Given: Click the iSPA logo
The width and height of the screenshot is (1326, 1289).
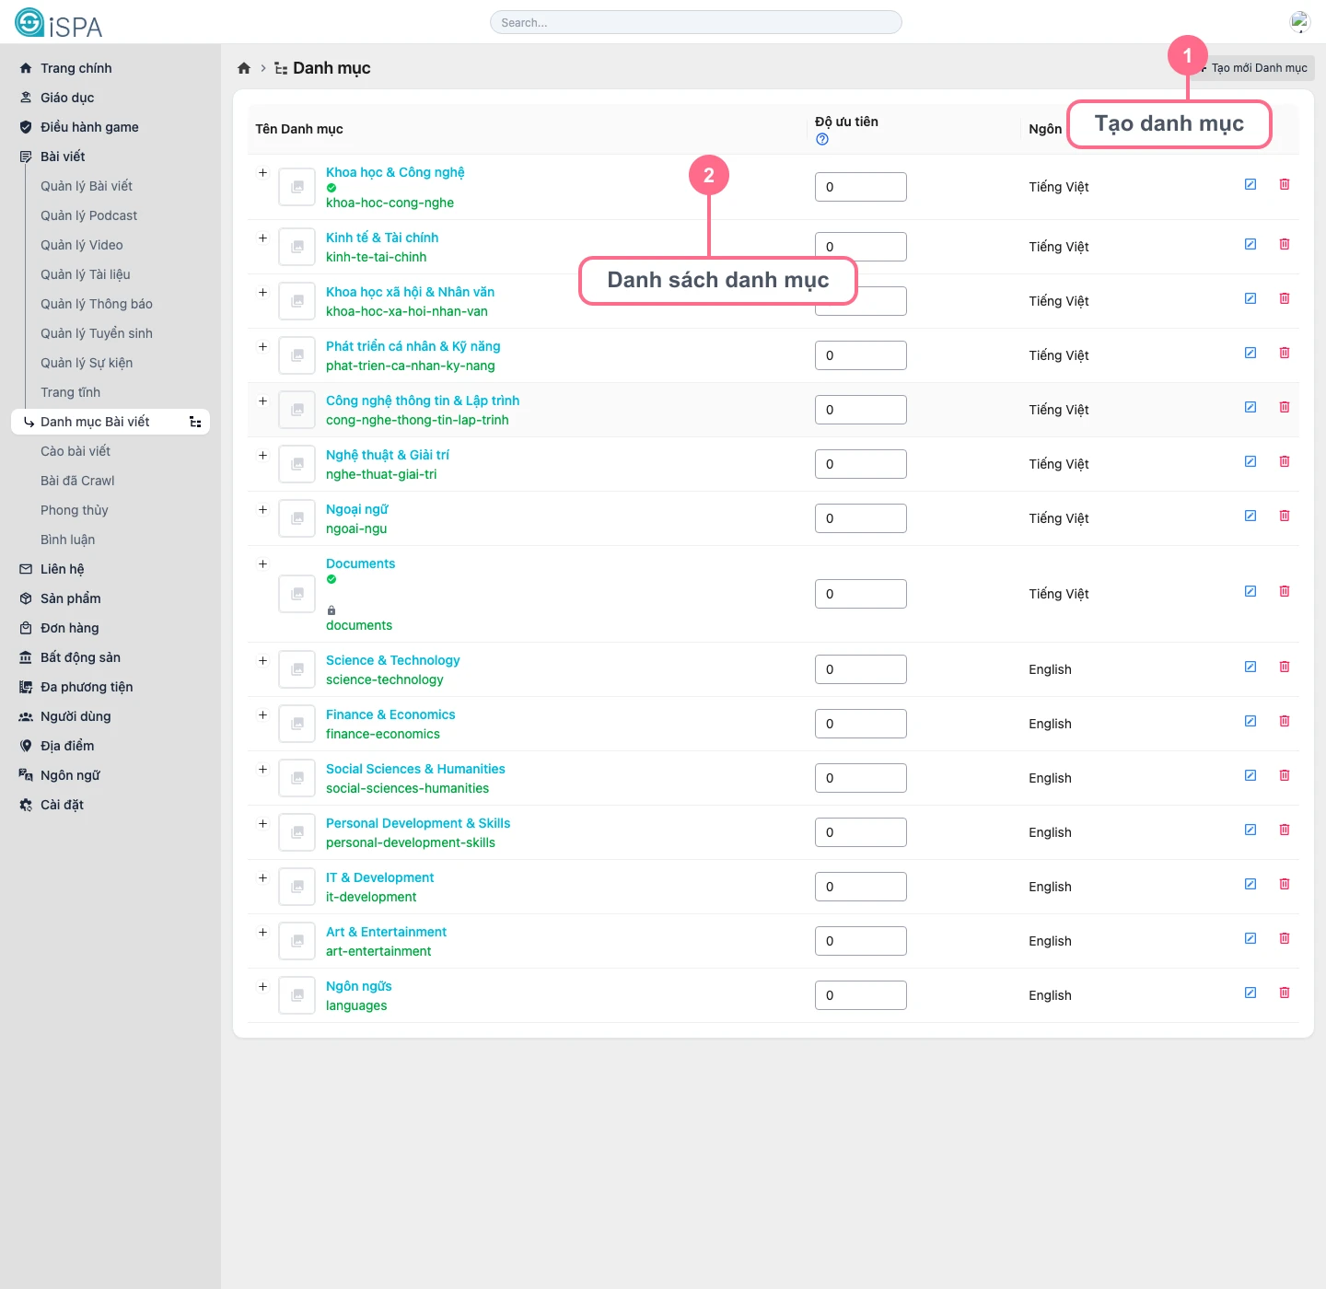Looking at the screenshot, I should pos(59,23).
